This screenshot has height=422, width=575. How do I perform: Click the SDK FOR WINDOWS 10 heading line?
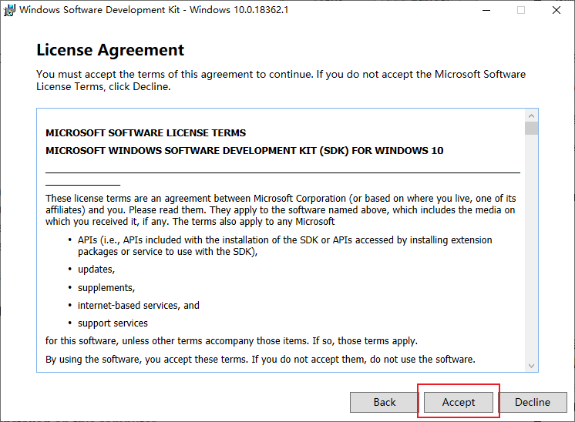[x=244, y=150]
